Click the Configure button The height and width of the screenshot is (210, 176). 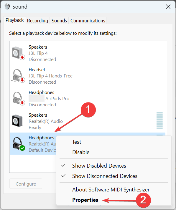(x=26, y=184)
